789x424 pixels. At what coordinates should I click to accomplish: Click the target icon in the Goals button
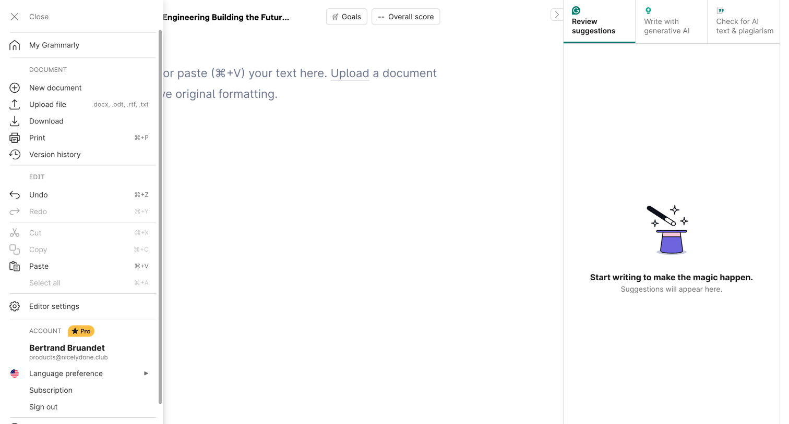[336, 17]
